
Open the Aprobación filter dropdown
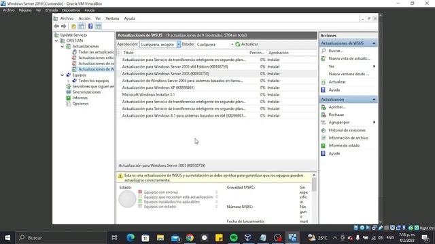tap(179, 44)
